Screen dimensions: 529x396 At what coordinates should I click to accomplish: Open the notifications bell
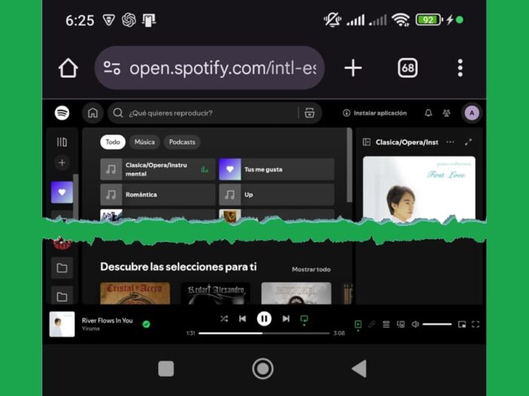coord(428,113)
